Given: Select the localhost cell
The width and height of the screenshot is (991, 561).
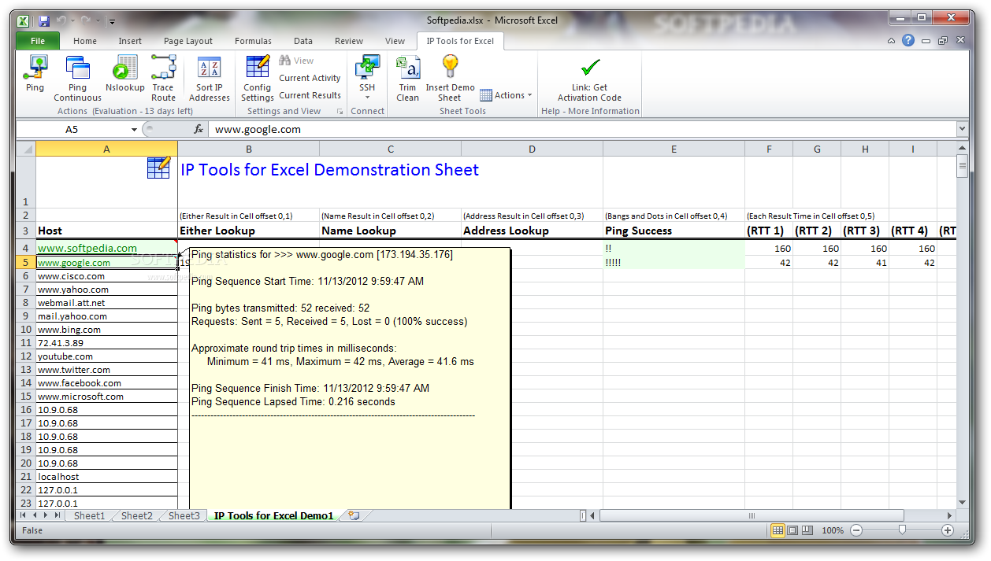Looking at the screenshot, I should click(x=106, y=477).
